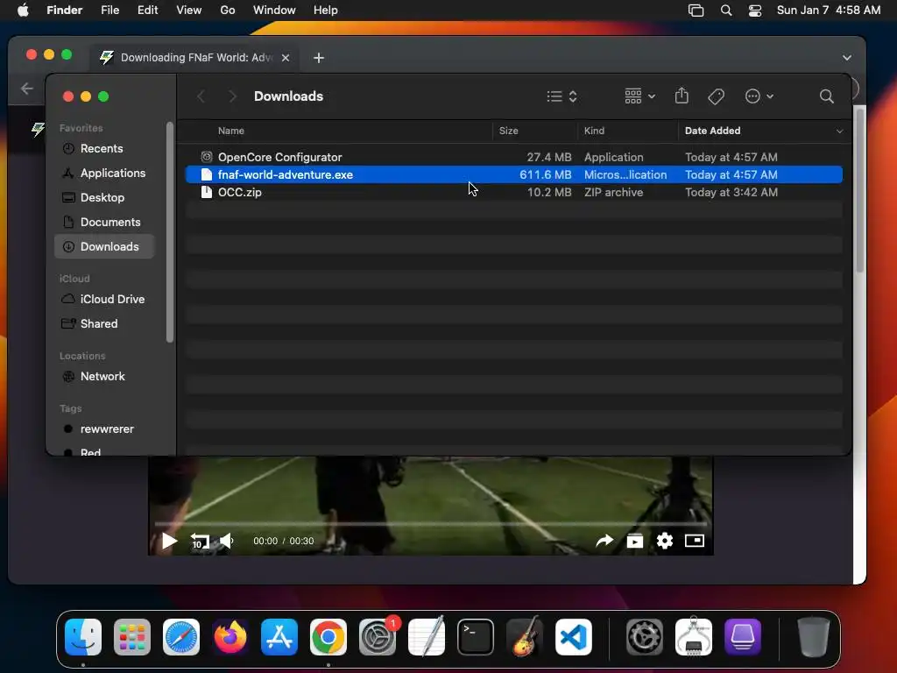Open Visual Studio Code from the Dock
897x673 pixels.
[574, 637]
